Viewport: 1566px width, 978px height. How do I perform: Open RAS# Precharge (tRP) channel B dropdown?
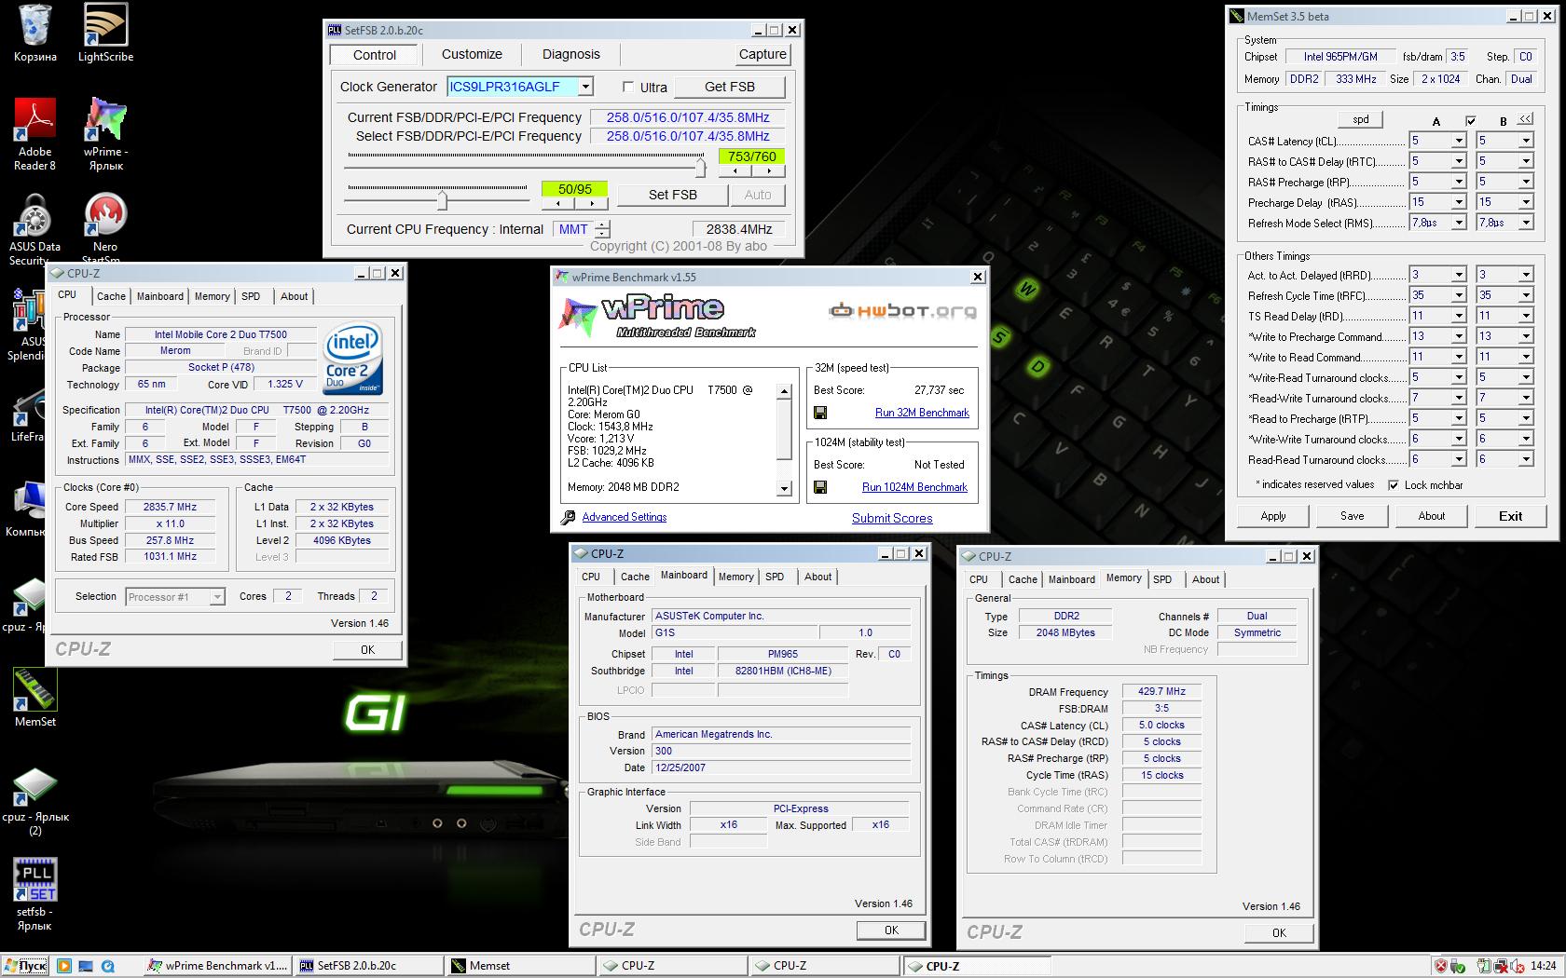pyautogui.click(x=1526, y=182)
